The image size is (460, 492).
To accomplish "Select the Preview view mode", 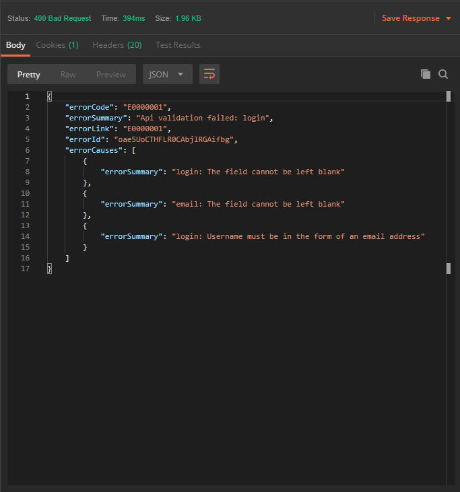I will (110, 74).
